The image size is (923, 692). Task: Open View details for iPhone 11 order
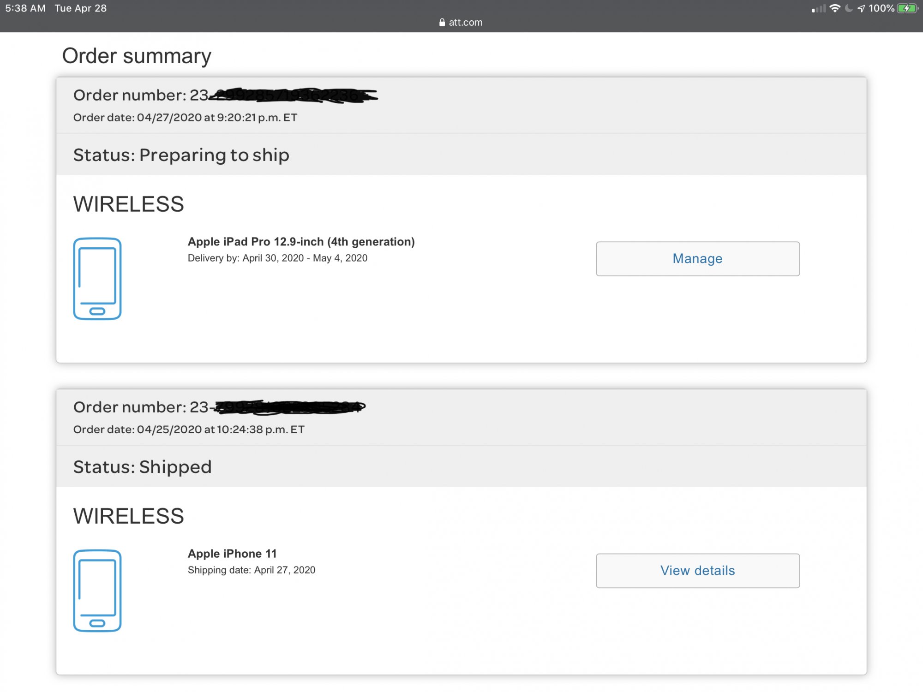[x=698, y=571]
